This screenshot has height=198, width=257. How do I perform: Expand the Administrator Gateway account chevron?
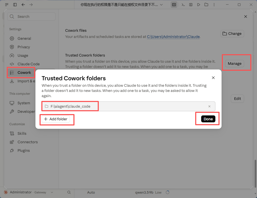(x=52, y=192)
